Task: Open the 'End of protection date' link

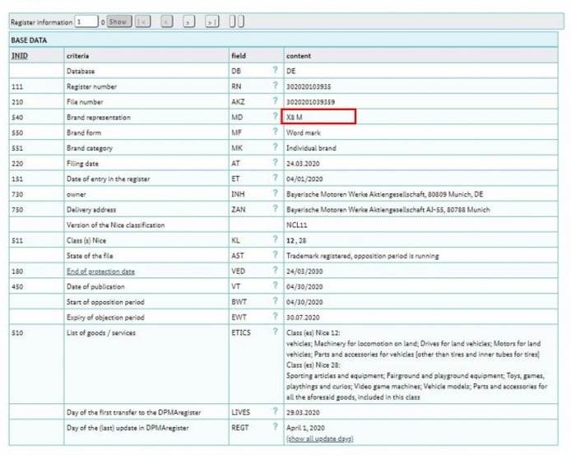Action: [100, 272]
